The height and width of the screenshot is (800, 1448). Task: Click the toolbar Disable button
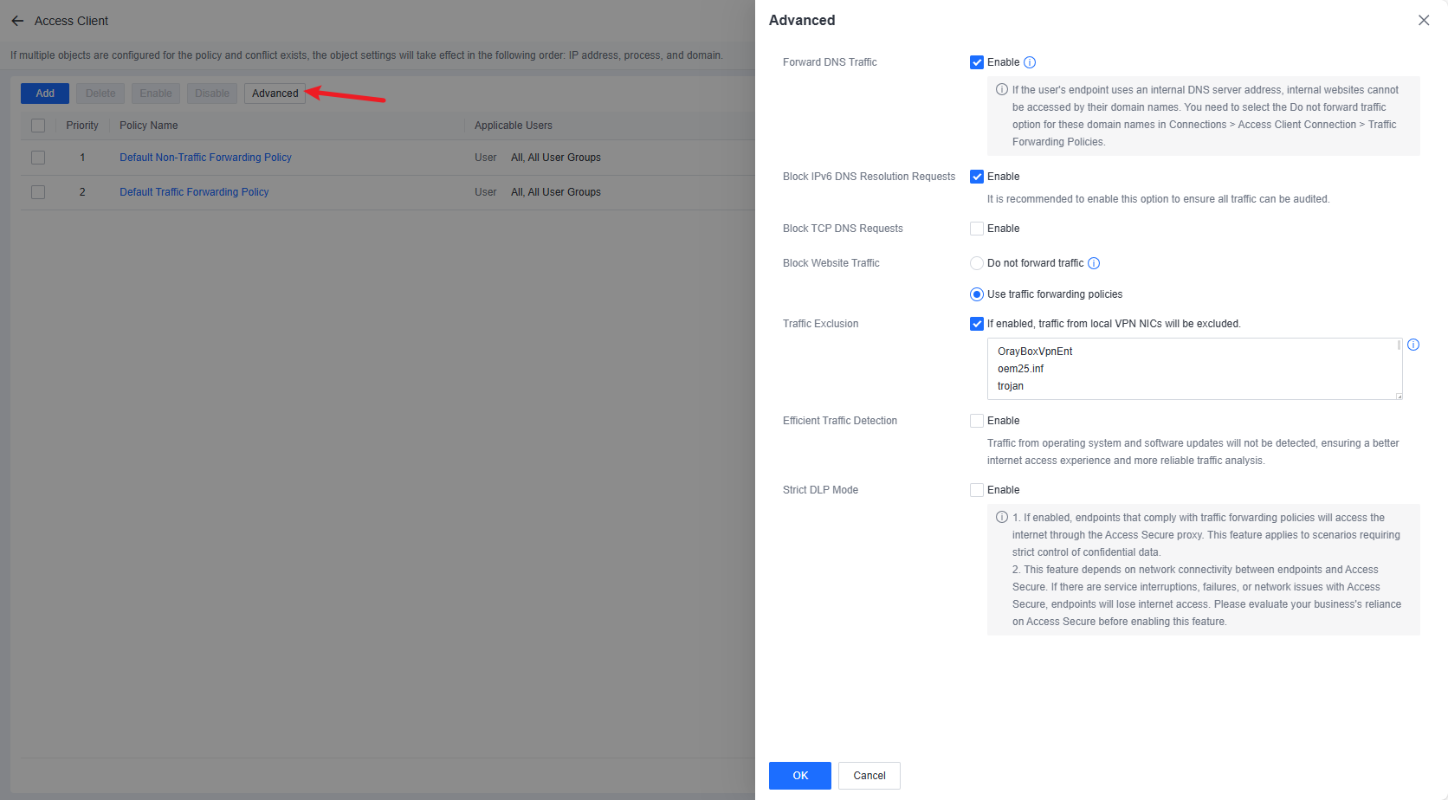point(212,94)
